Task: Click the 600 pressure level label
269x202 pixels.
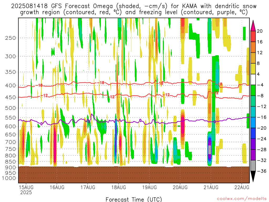Action: tap(11, 127)
